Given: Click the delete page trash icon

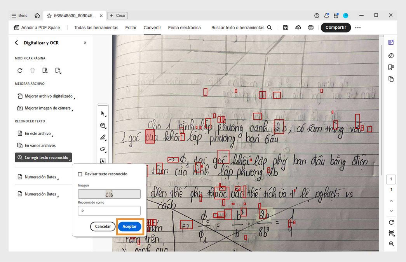Looking at the screenshot, I should point(32,70).
